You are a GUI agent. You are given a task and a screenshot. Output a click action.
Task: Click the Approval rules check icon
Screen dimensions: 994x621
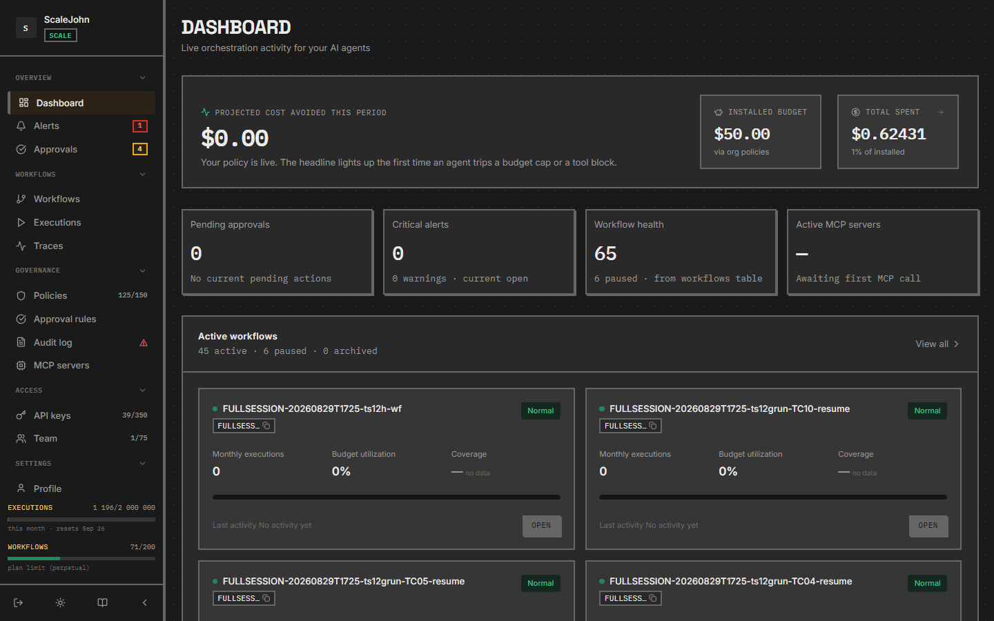(21, 319)
